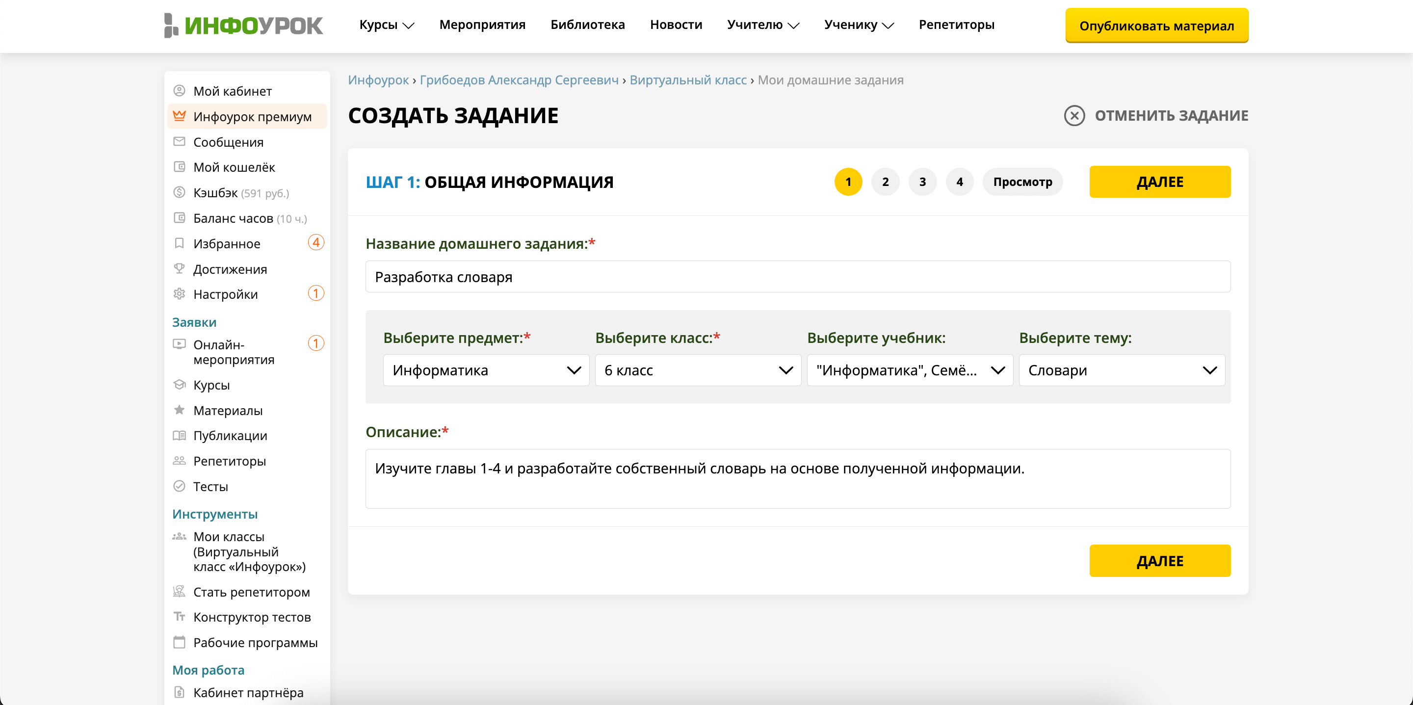Click the Стать репетитором icon

click(x=180, y=592)
